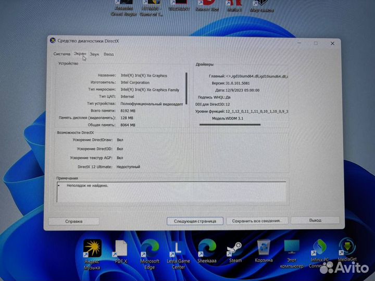This screenshot has width=375, height=281.
Task: Launch the MediaGet desktop shortcut
Action: [347, 247]
